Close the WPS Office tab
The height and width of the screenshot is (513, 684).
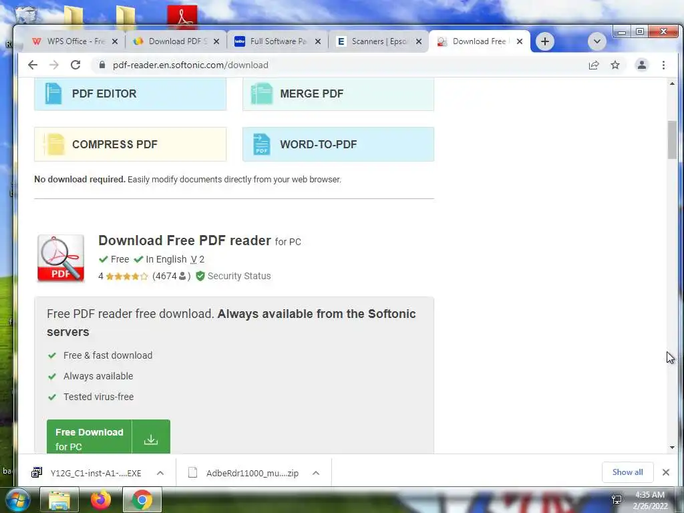115,41
